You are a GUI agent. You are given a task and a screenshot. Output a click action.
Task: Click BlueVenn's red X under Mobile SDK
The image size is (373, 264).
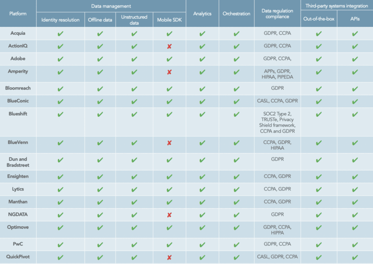pos(169,142)
